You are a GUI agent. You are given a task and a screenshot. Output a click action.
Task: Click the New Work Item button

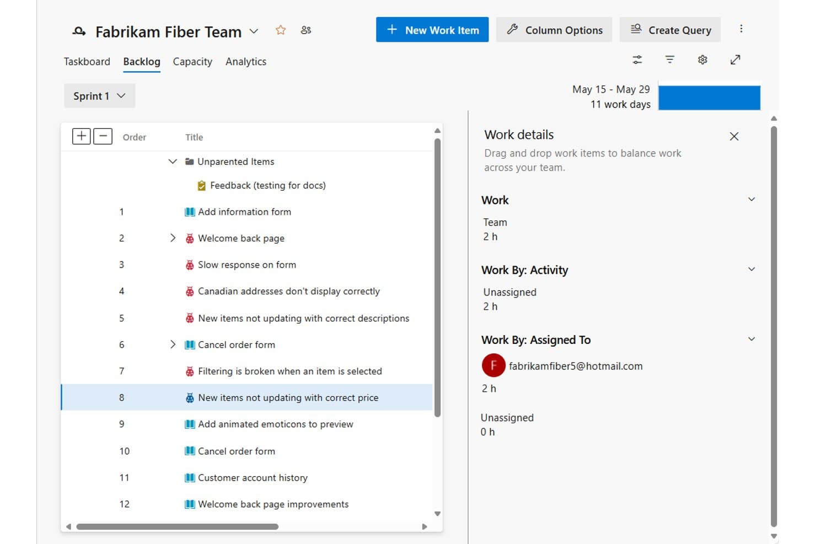pos(432,30)
